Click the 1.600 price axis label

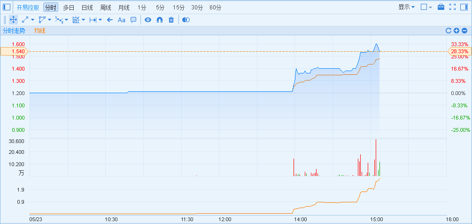pos(18,44)
